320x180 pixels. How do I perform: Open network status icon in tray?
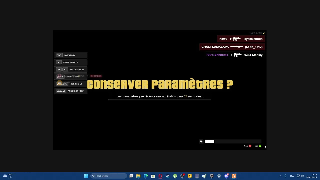point(298,176)
